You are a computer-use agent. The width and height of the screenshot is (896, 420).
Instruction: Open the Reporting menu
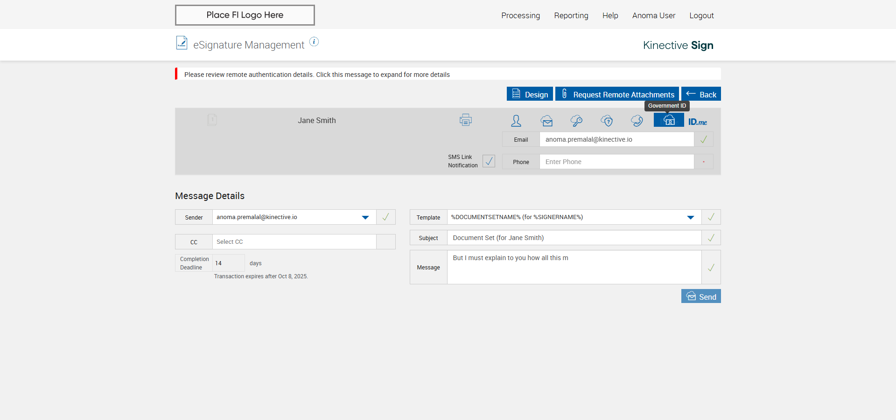pos(571,15)
